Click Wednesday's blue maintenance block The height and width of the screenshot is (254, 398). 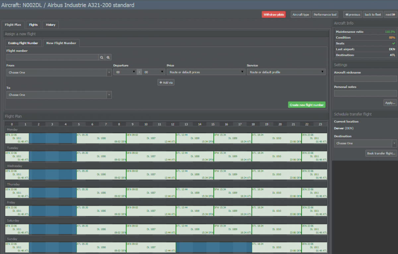[x=53, y=175]
